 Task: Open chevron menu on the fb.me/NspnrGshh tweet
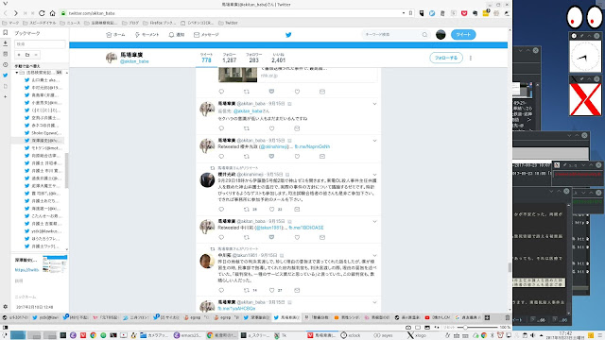coord(374,141)
